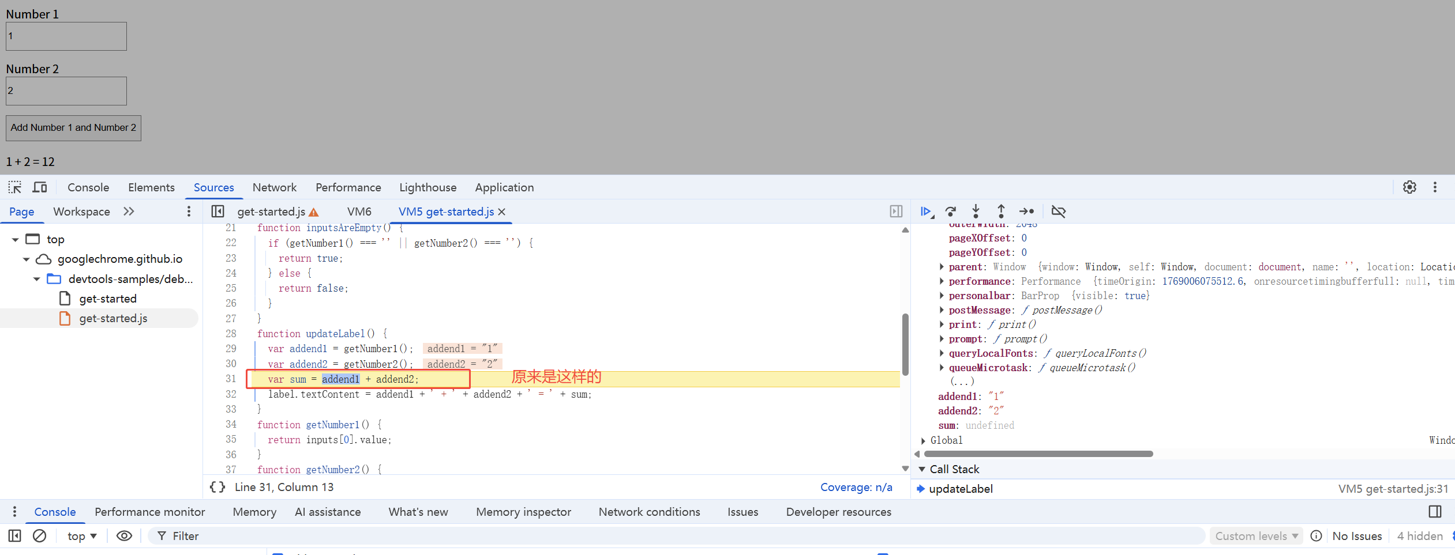Toggle the device toolbar icon
Screen dimensions: 1455x555
coord(40,187)
